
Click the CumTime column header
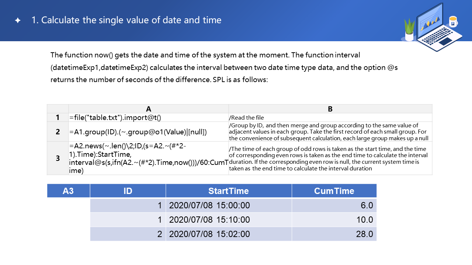[x=334, y=191]
